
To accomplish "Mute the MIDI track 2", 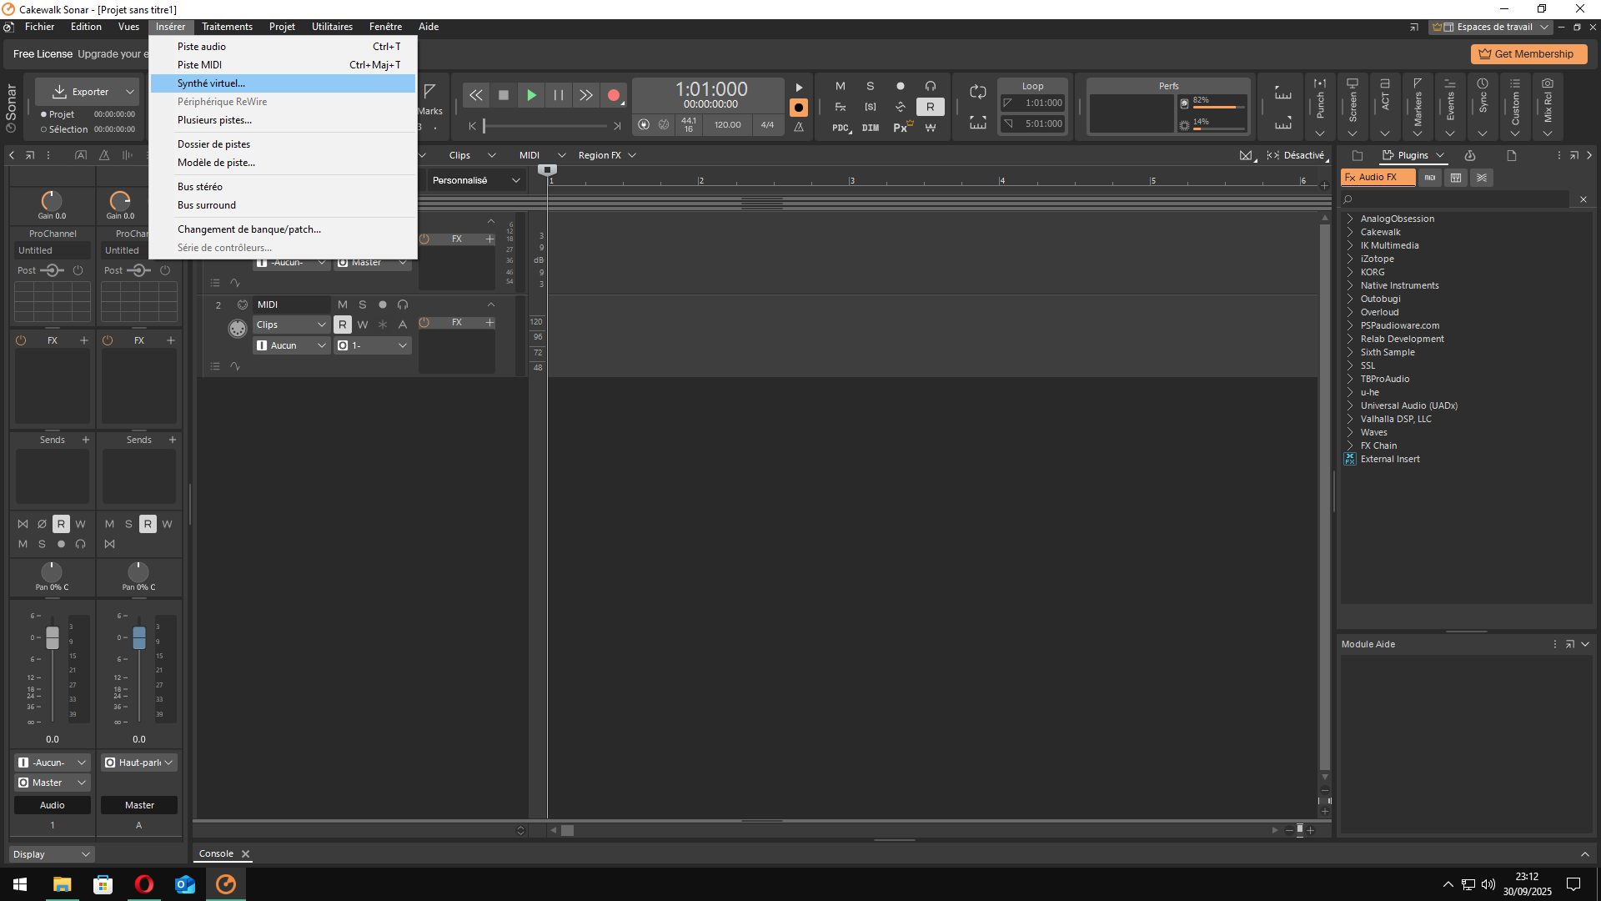I will tap(343, 305).
